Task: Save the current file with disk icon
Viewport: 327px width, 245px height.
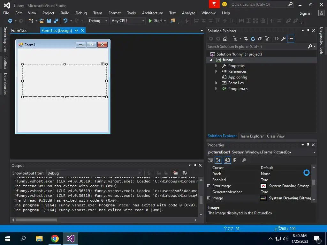Action: pos(49,21)
